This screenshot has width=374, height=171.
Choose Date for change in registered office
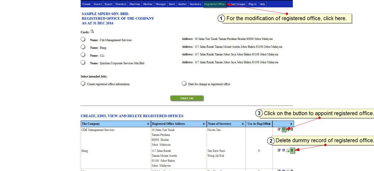click(x=184, y=84)
